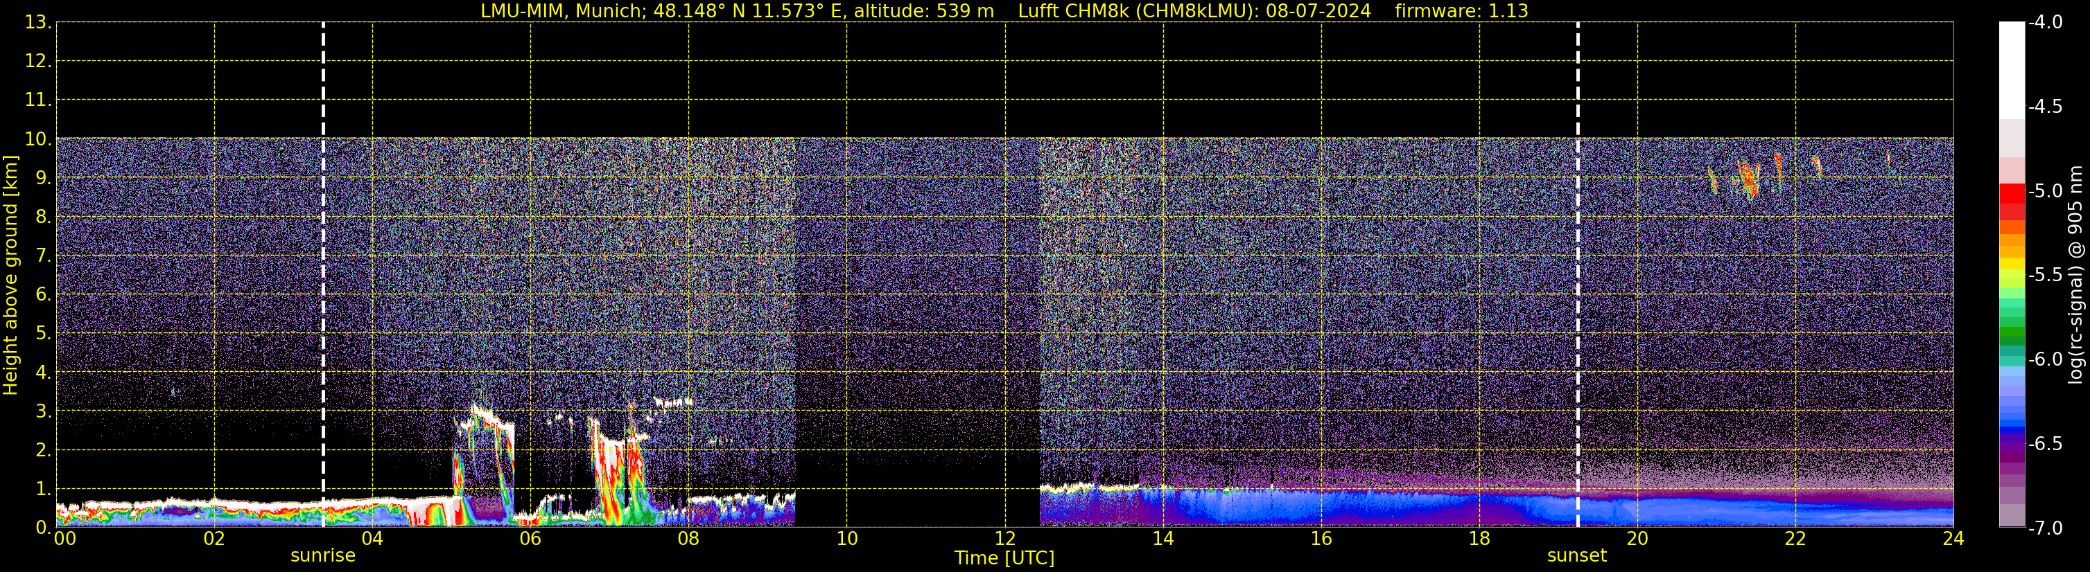The width and height of the screenshot is (2090, 572).
Task: Click the "-6.0" colorbar tick label
Action: pyautogui.click(x=2046, y=359)
